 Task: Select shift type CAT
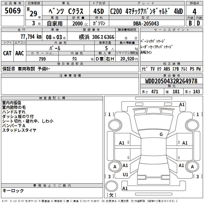(x=7, y=53)
